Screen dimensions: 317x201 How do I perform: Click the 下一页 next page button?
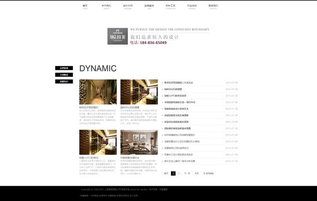click(x=187, y=174)
